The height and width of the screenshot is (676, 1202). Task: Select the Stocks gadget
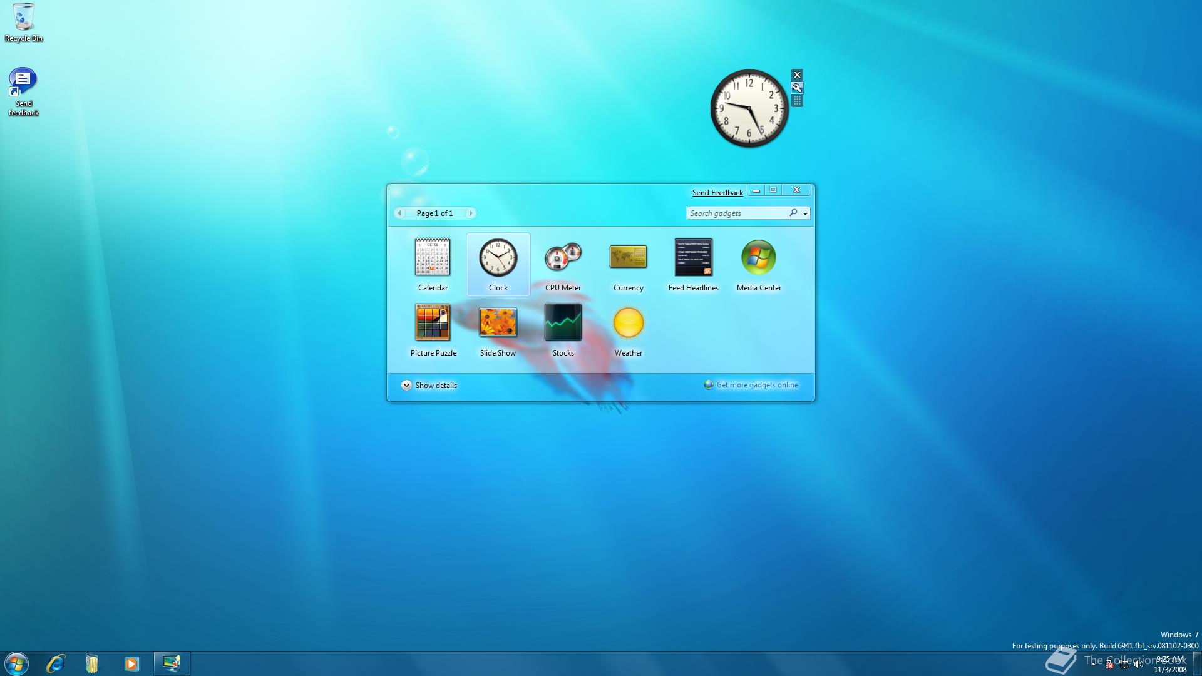pos(563,329)
